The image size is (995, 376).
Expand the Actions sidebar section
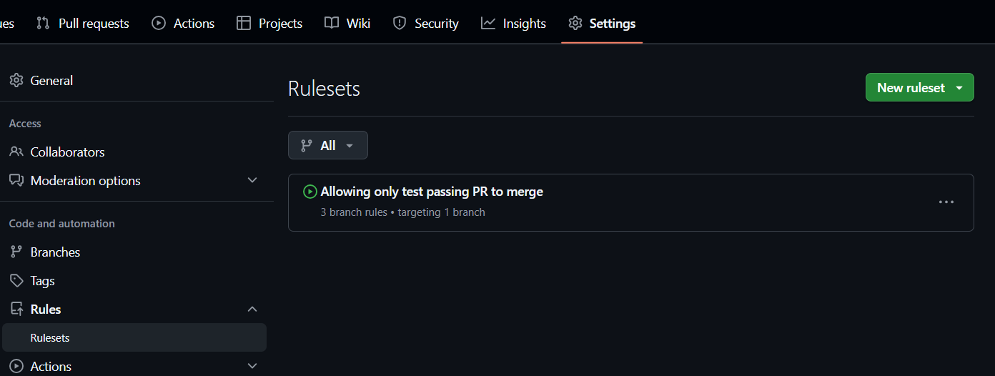252,366
